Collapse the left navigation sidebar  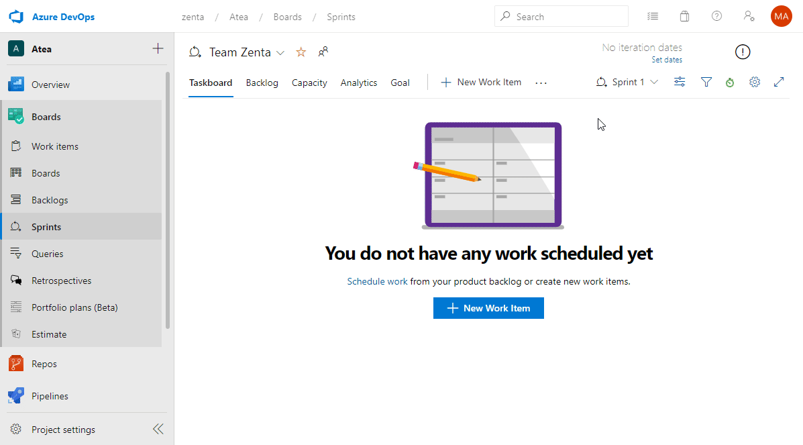(x=158, y=430)
